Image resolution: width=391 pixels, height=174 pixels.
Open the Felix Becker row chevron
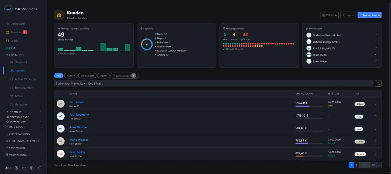(x=376, y=154)
